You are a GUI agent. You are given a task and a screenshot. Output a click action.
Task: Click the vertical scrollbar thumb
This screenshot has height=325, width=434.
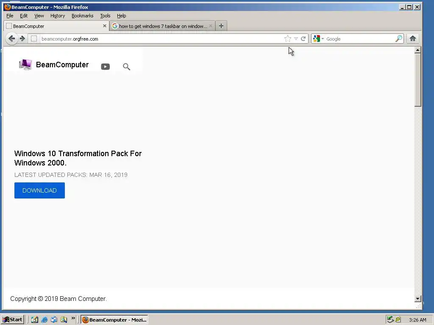pos(417,80)
